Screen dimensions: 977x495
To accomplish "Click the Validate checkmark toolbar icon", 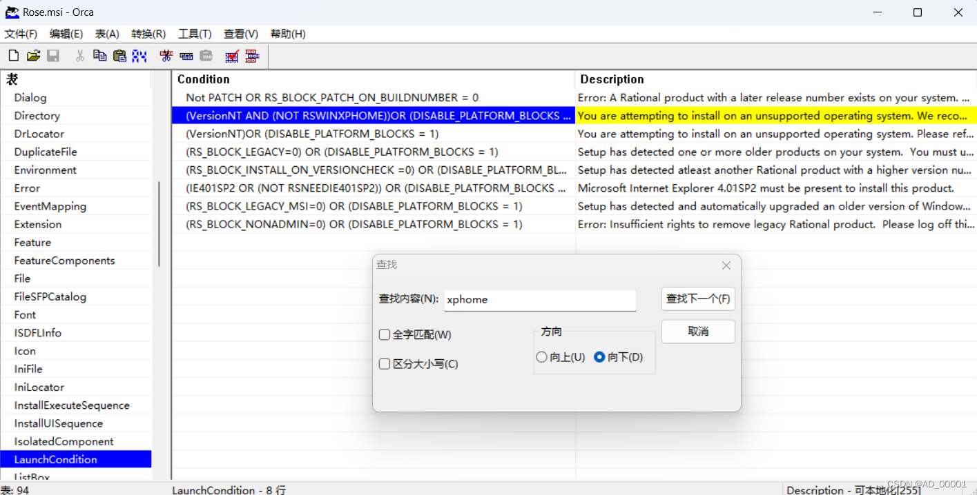I will 232,56.
